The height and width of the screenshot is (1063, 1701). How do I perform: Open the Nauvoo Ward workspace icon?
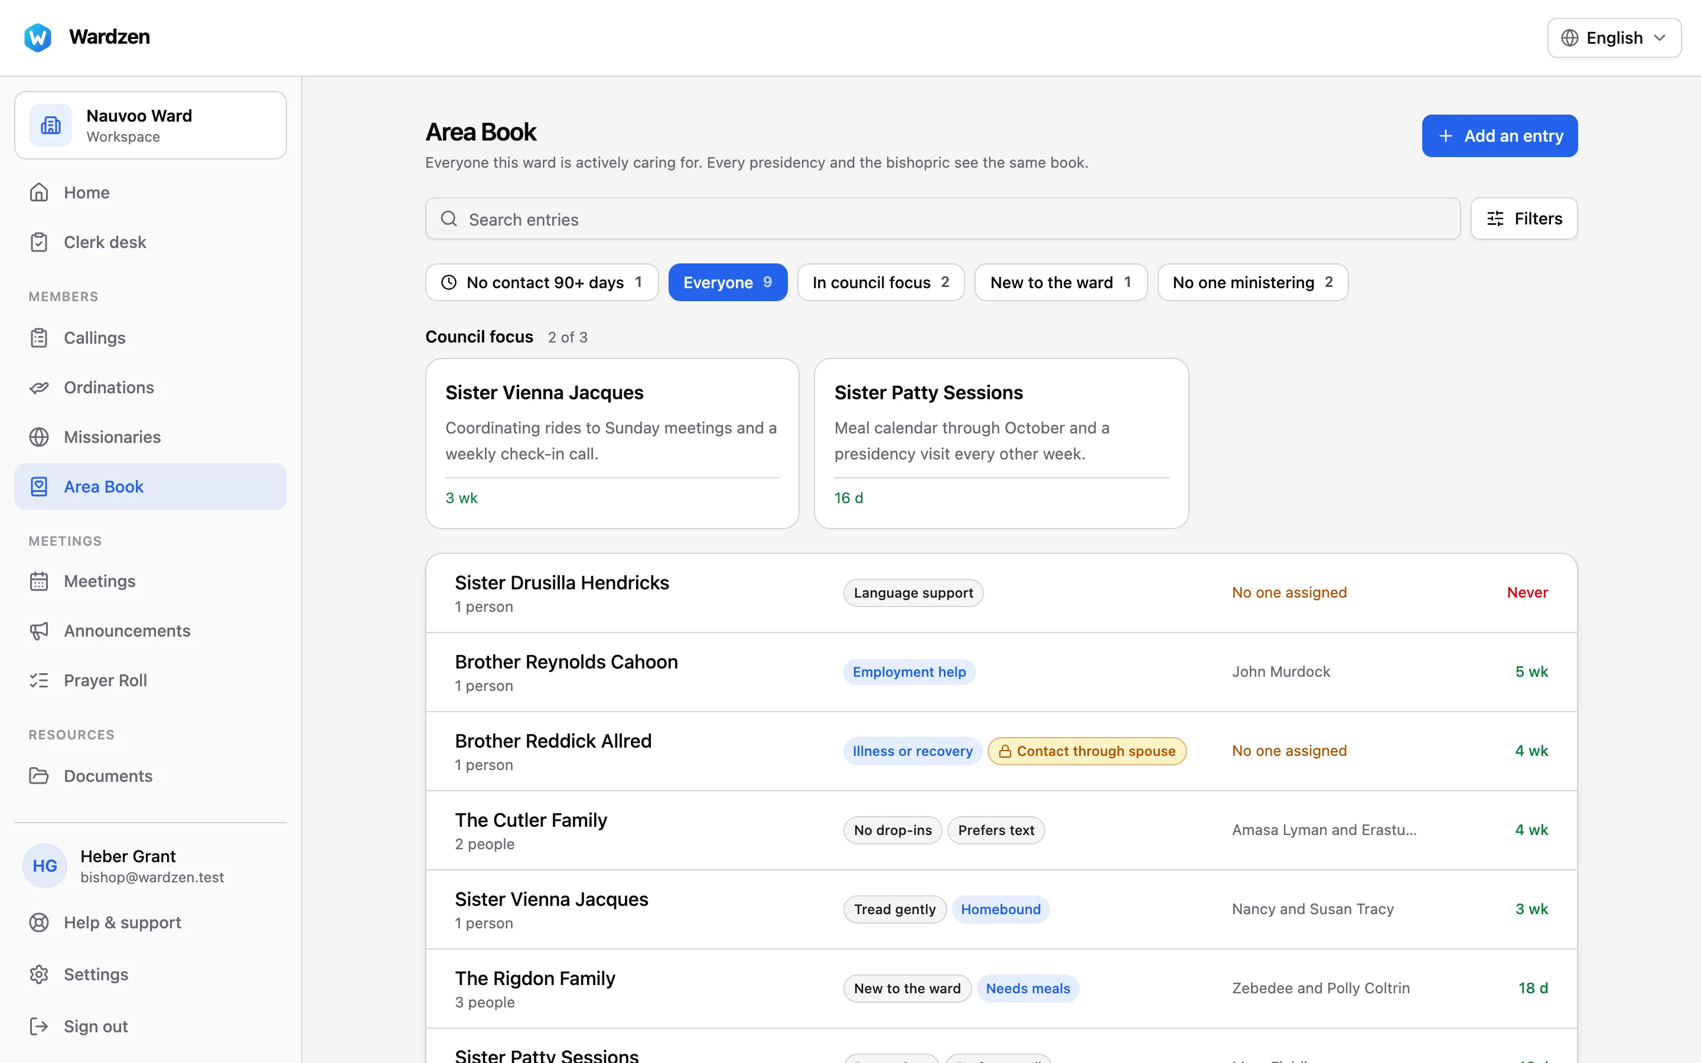coord(51,125)
